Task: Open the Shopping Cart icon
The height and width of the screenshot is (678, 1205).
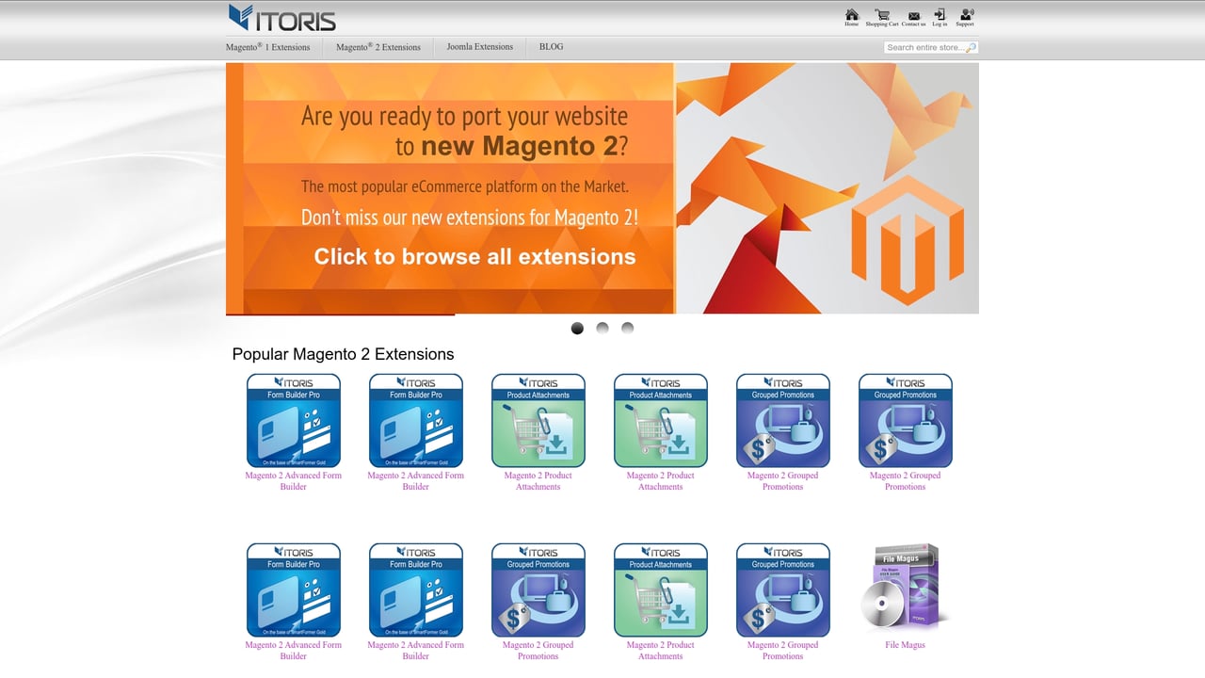Action: 881,16
